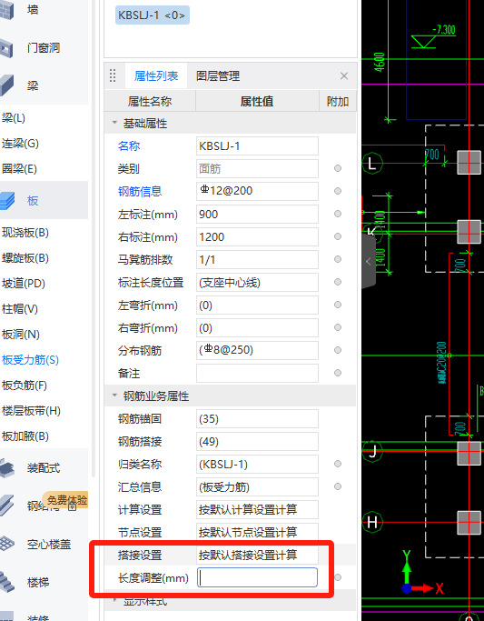Toggle 附加 checkbox for 汇总信息
This screenshot has height=621, width=484.
pos(337,486)
